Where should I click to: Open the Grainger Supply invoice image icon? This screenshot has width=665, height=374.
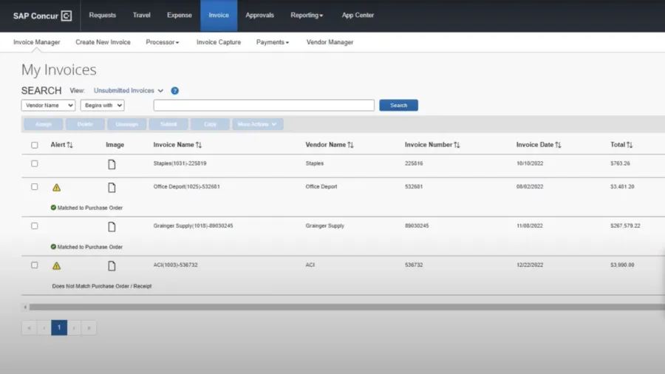[112, 227]
